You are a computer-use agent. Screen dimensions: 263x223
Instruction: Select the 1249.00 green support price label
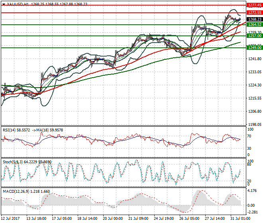pos(255,48)
